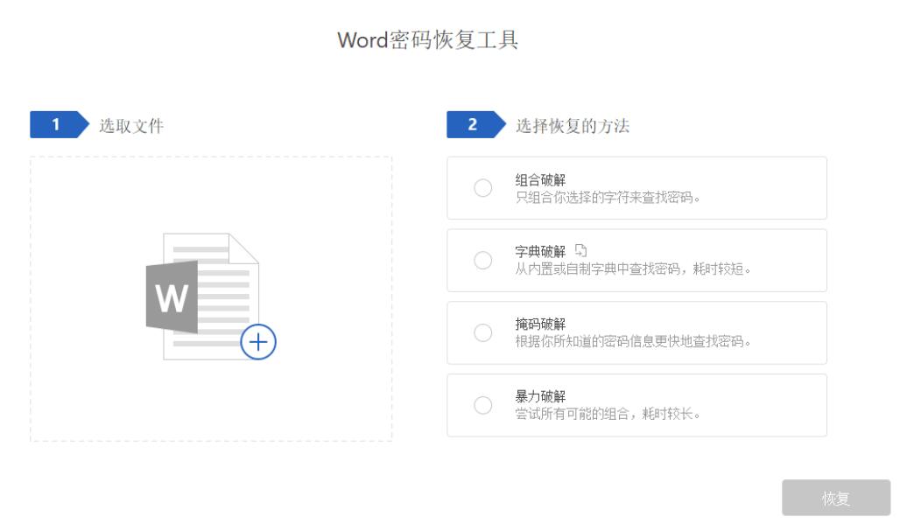Click the 掩码破解 option title

point(540,324)
